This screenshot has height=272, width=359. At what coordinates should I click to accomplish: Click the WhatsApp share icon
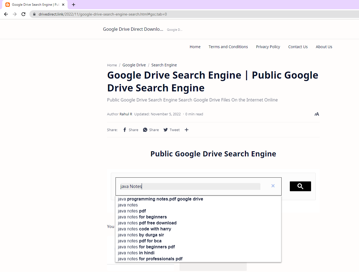pyautogui.click(x=145, y=130)
